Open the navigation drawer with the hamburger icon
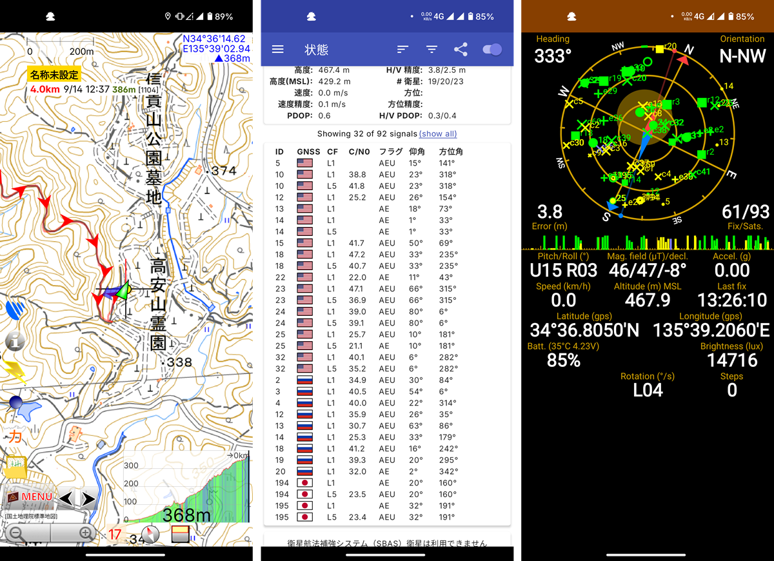Viewport: 774px width, 561px height. [278, 49]
